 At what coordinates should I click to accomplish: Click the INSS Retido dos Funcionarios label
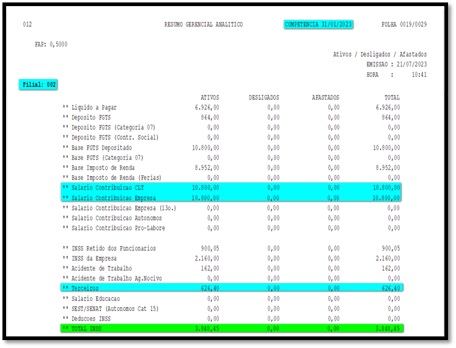click(x=114, y=248)
